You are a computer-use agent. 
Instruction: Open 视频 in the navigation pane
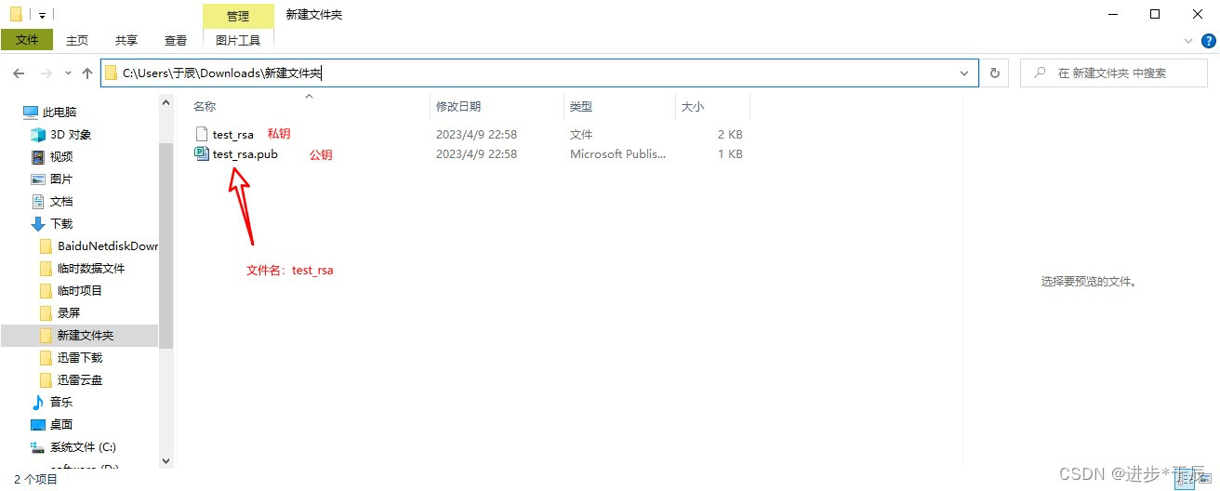(61, 157)
